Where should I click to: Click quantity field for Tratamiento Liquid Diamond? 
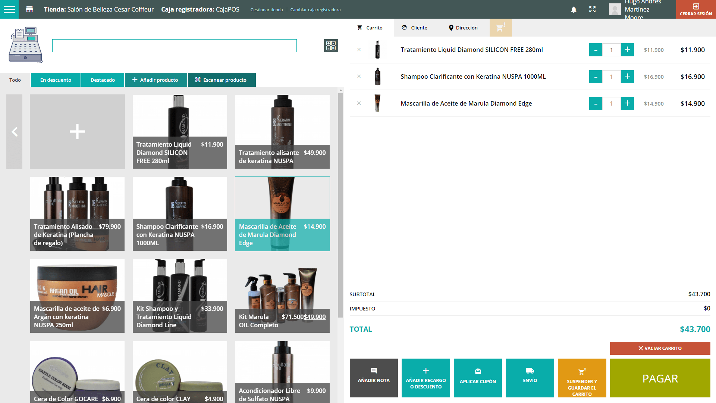click(612, 50)
